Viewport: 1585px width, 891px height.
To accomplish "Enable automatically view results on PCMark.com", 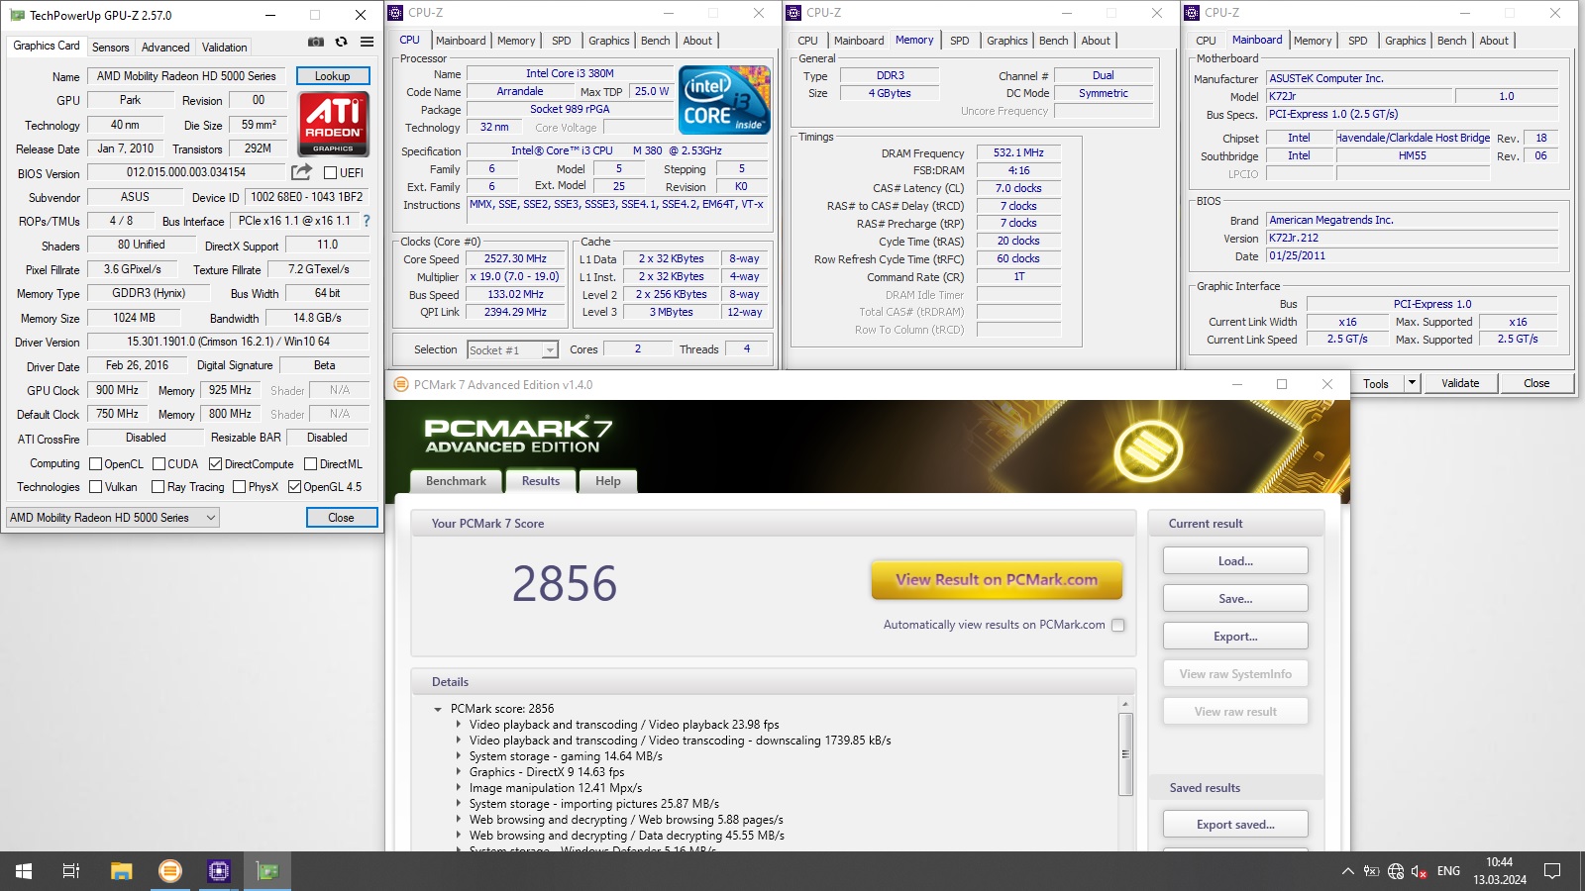I will point(1118,625).
